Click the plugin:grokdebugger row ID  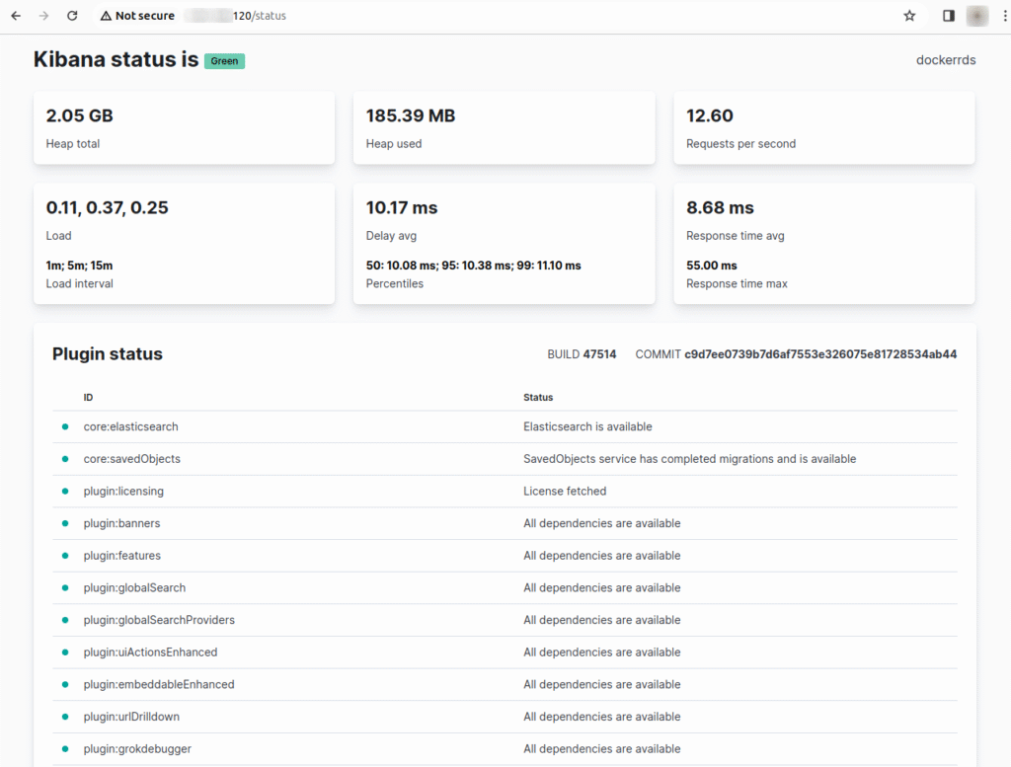(x=137, y=749)
